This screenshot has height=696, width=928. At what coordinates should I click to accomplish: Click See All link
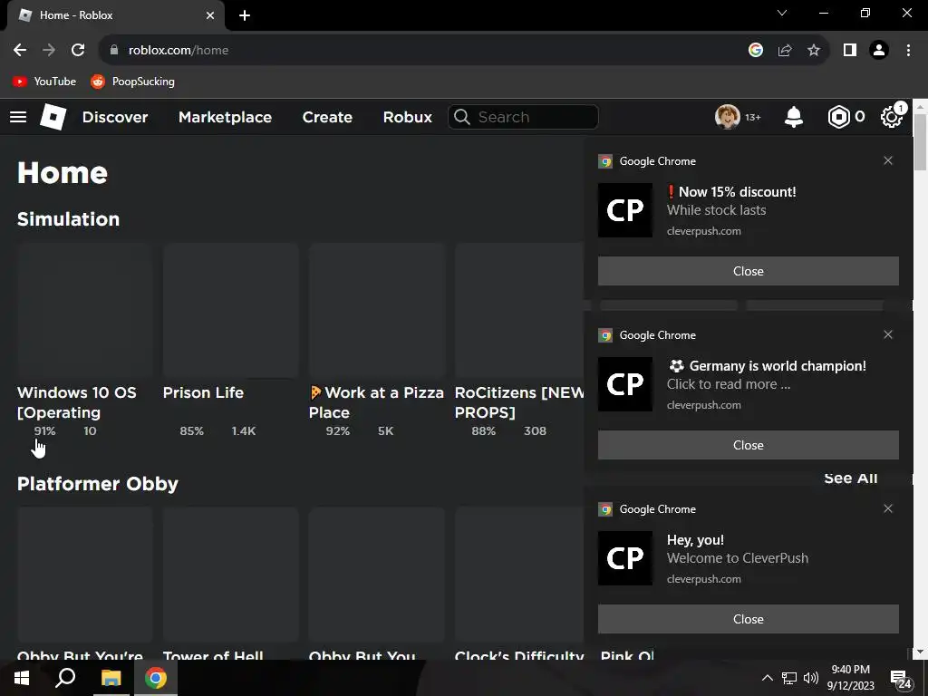click(x=850, y=478)
